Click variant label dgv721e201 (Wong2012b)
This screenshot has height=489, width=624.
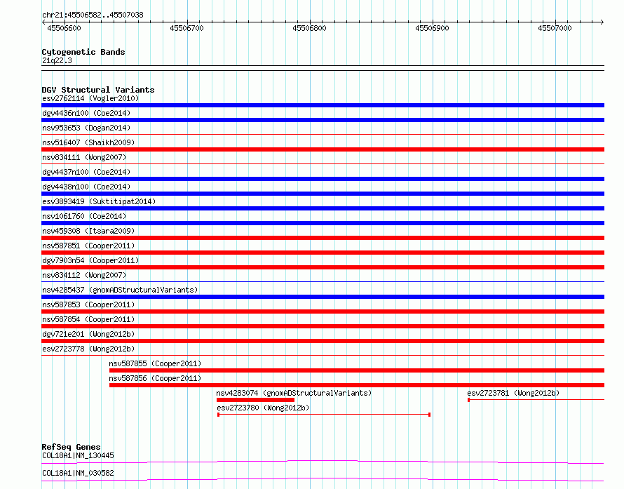pos(88,334)
